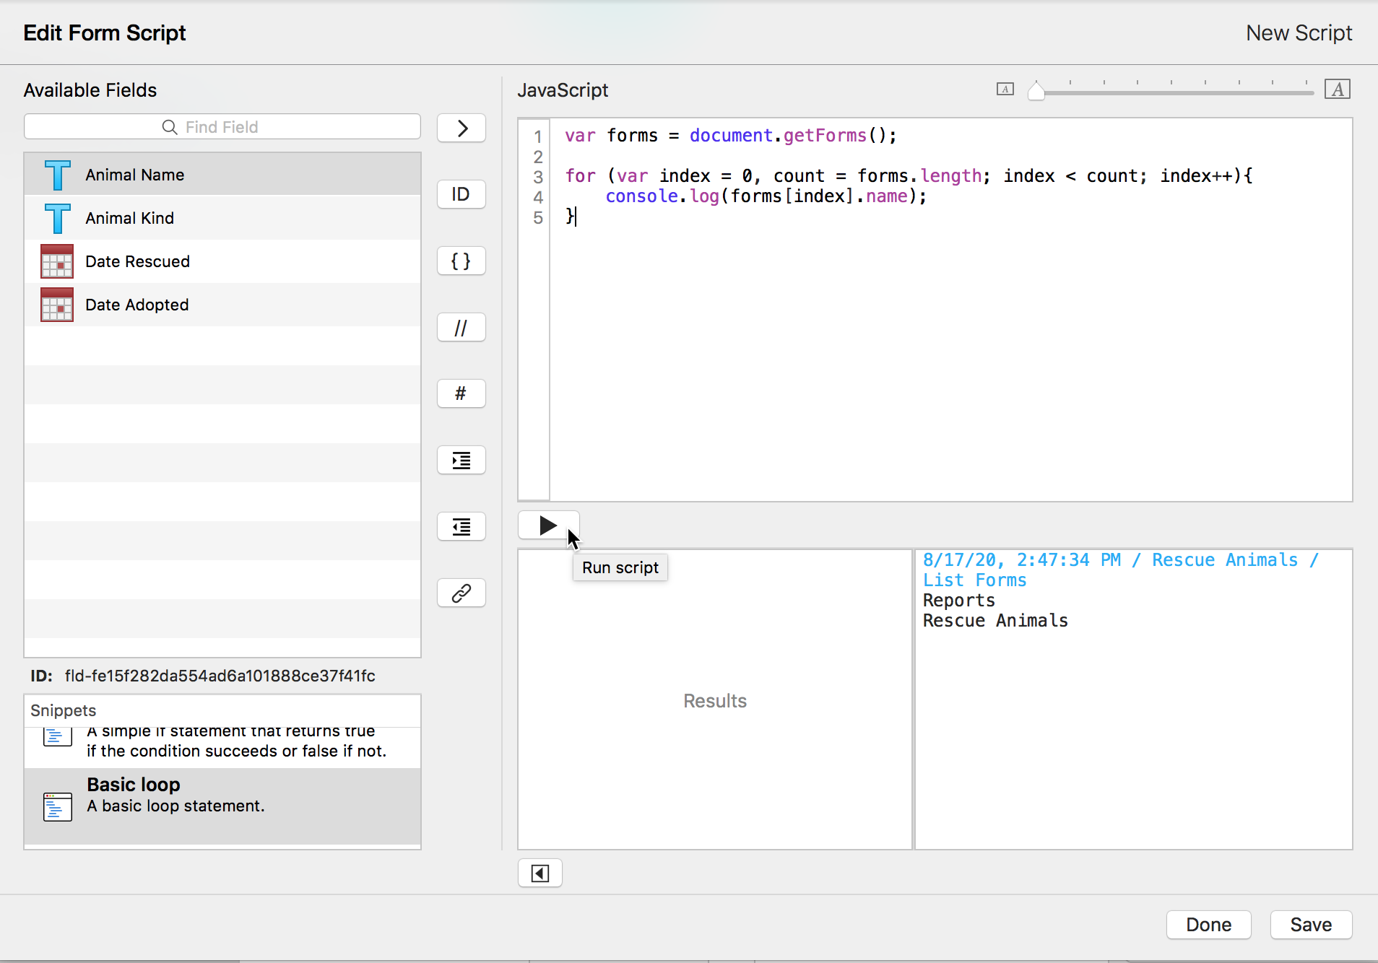Run the script with the play button
This screenshot has width=1378, height=963.
point(547,526)
